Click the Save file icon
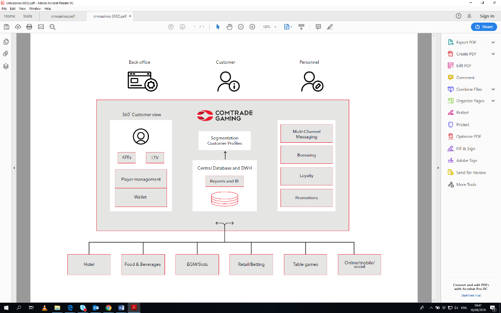Screen dimensions: 501x313 click(x=6, y=27)
